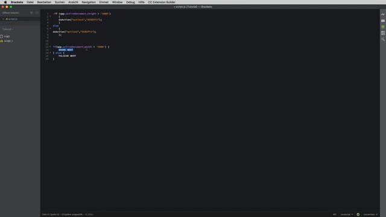Click the FALSCHE WERT text in code
386x217 pixels.
[x=67, y=56]
